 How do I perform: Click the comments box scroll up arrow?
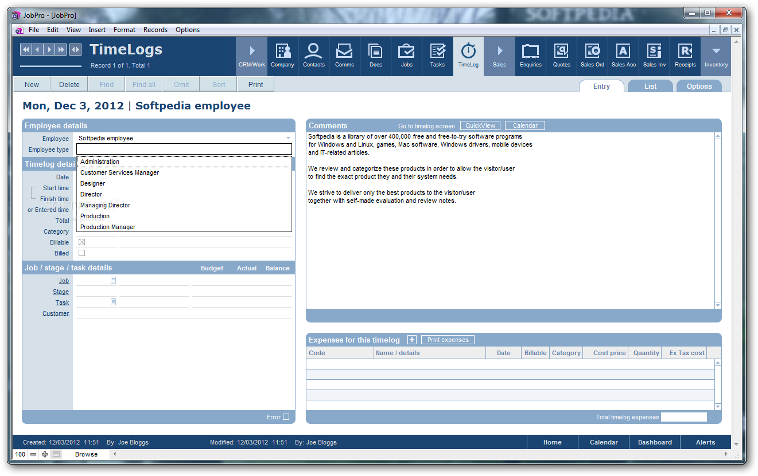(718, 136)
